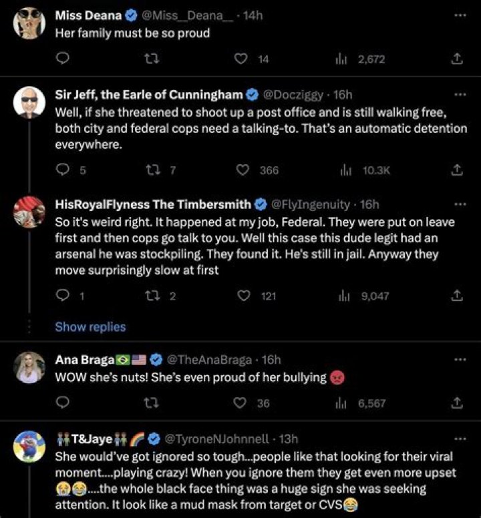Open more options on Miss Deana's tweet
481x518 pixels.
459,15
